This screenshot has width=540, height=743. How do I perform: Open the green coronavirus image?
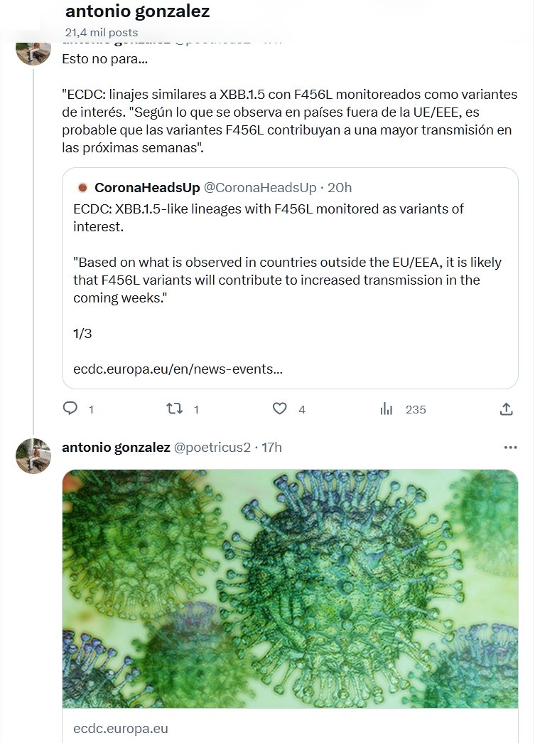coord(290,589)
